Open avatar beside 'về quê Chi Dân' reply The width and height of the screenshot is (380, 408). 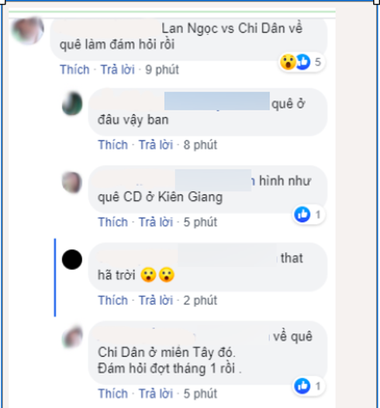73,337
